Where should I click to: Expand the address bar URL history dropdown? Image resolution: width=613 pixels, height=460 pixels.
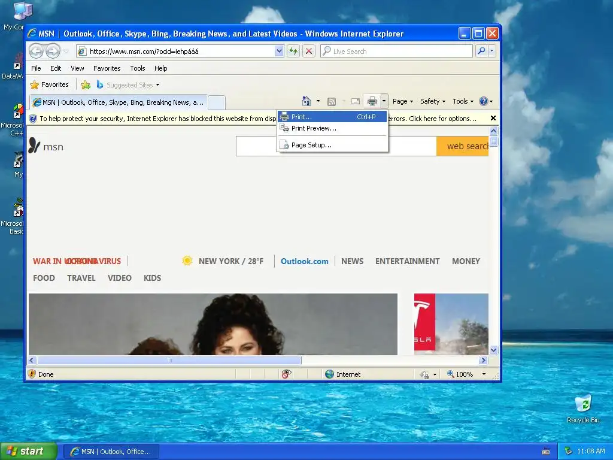tap(279, 51)
